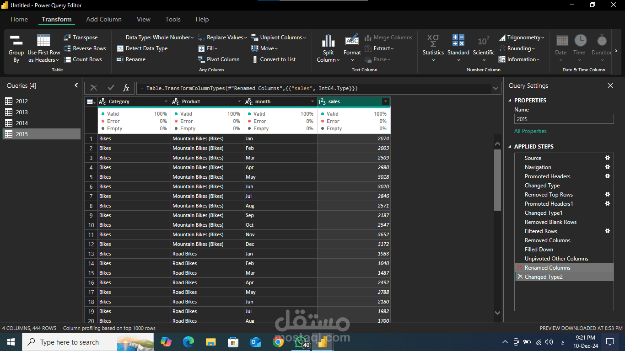Open Power BI from the taskbar
The width and height of the screenshot is (625, 351).
coord(323,342)
